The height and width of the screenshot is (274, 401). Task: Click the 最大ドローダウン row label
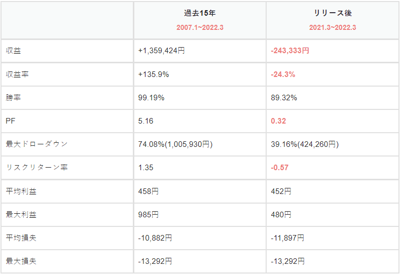tap(37, 144)
